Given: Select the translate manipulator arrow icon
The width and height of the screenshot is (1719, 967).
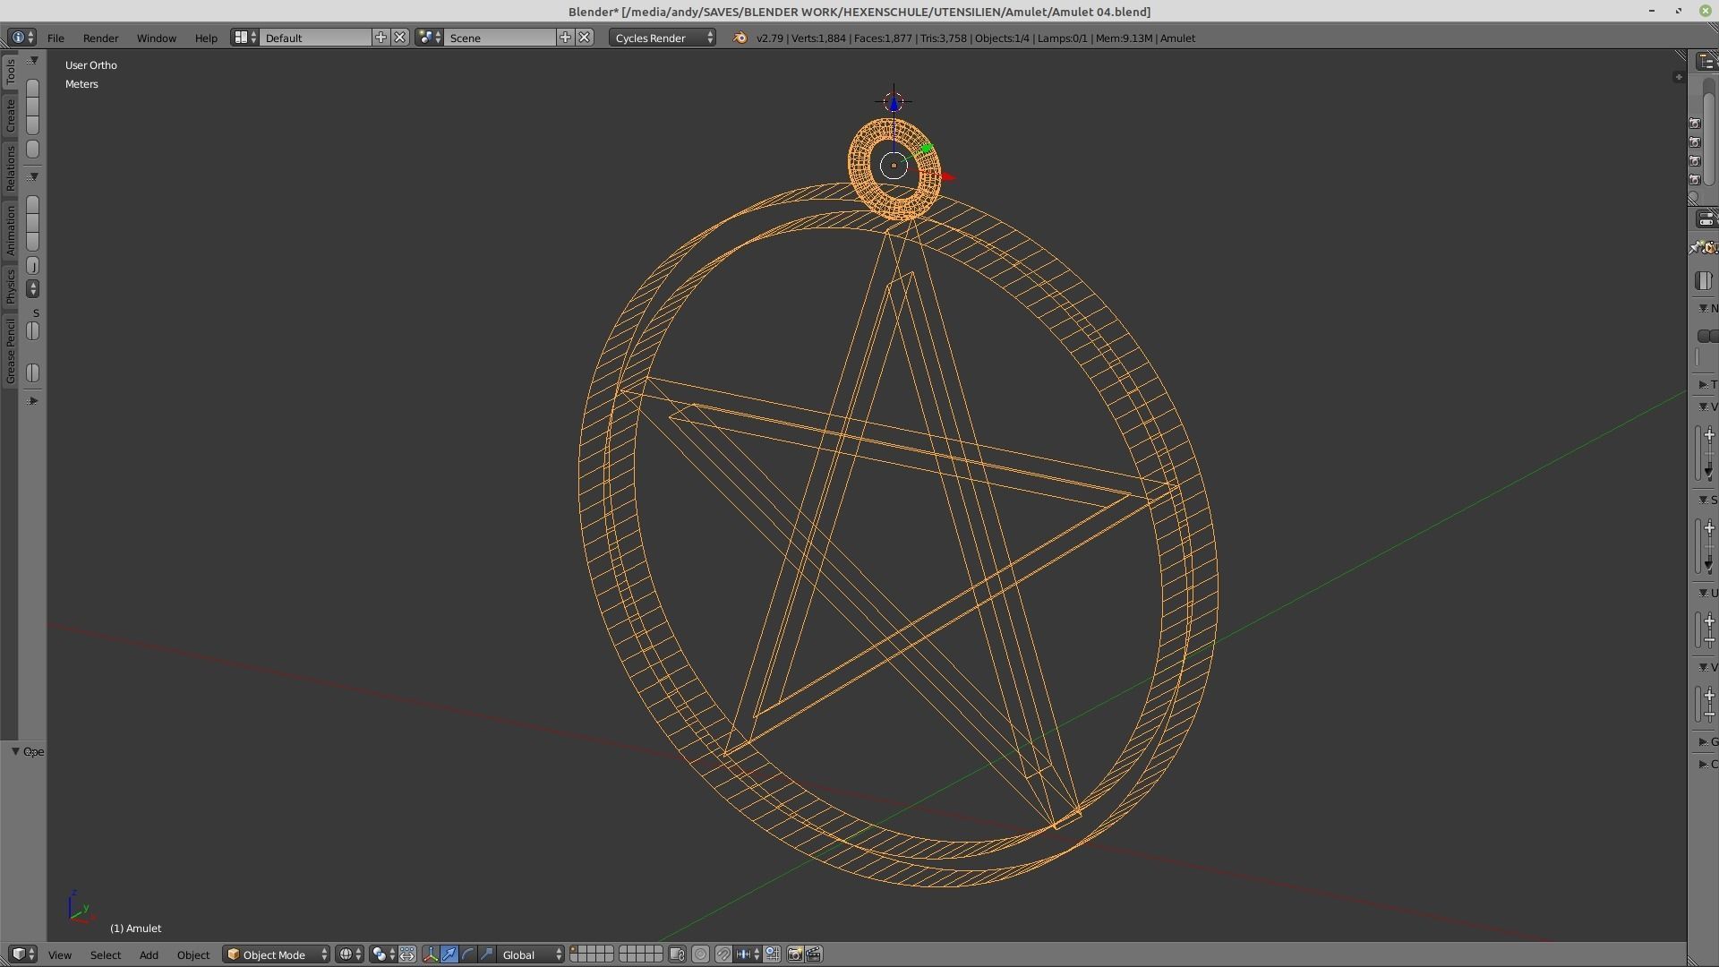Looking at the screenshot, I should click(x=450, y=954).
